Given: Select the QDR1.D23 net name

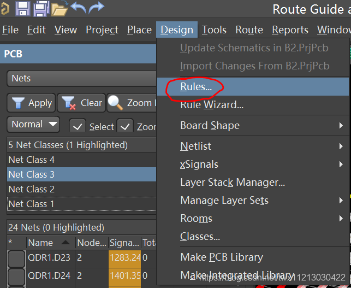Looking at the screenshot, I should [49, 258].
